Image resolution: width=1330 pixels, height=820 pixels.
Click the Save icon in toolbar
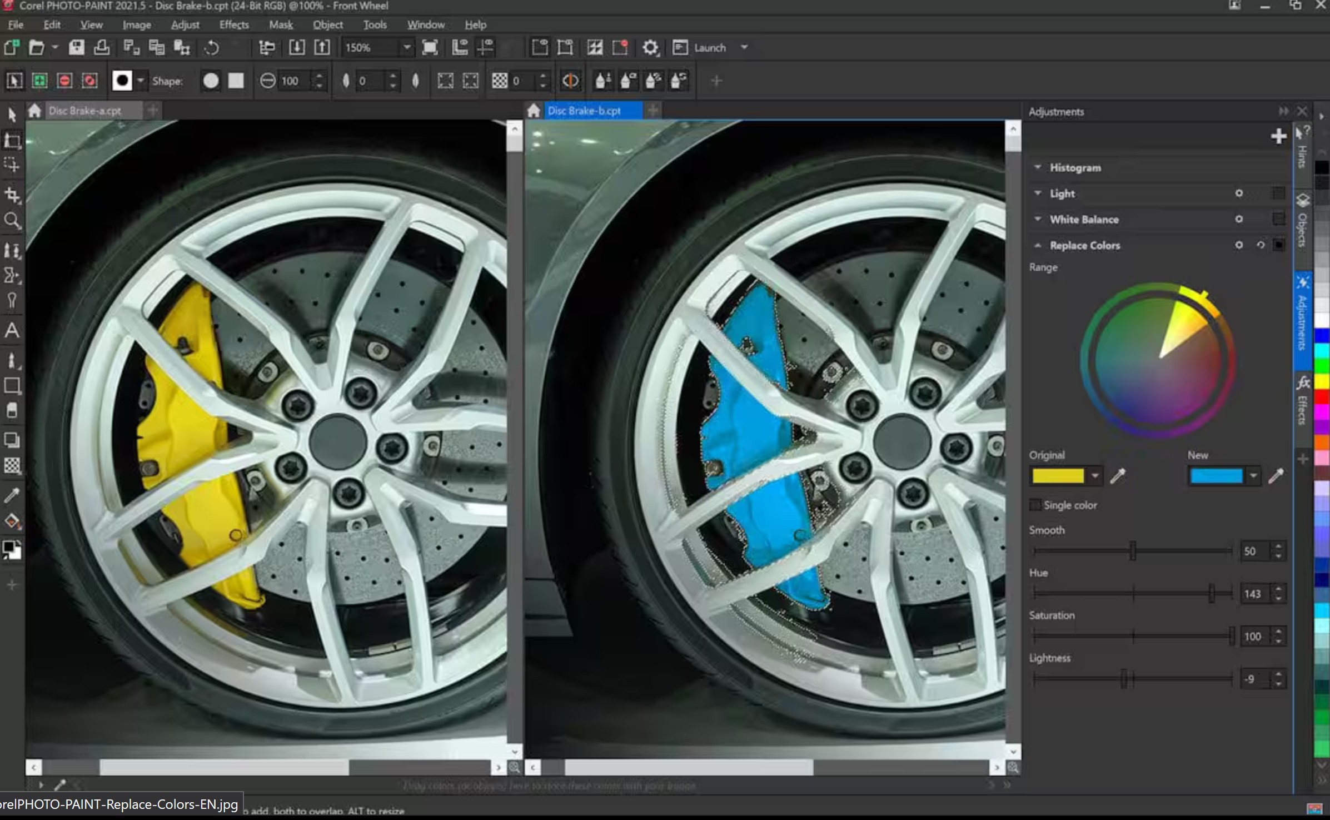point(76,47)
